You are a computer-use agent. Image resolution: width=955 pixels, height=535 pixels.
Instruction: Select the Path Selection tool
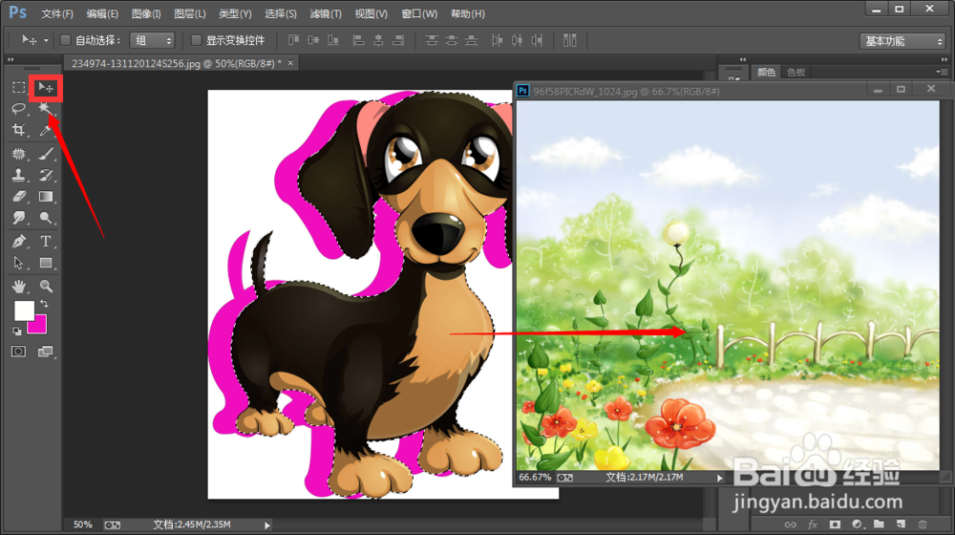point(19,263)
